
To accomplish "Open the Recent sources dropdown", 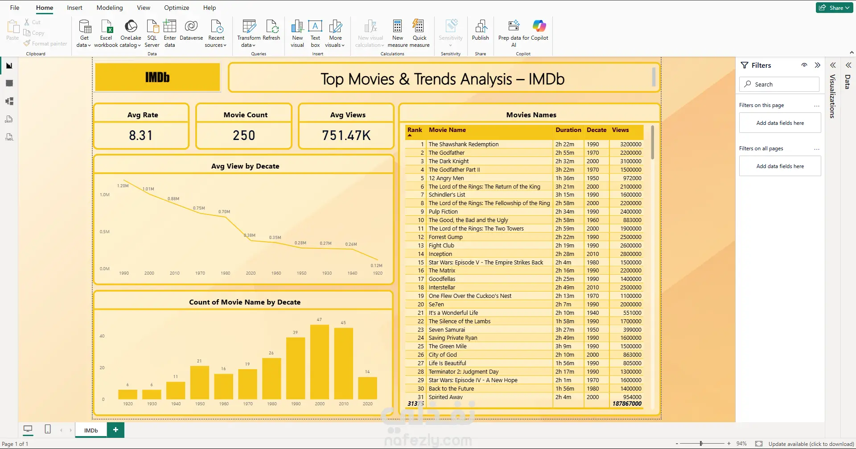I will pyautogui.click(x=216, y=33).
